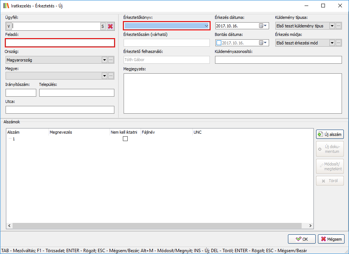
Task: Click into the Feladó input field
Action: pos(60,43)
